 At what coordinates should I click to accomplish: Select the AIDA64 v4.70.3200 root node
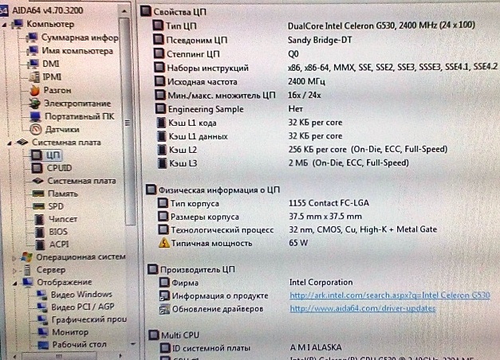(48, 10)
